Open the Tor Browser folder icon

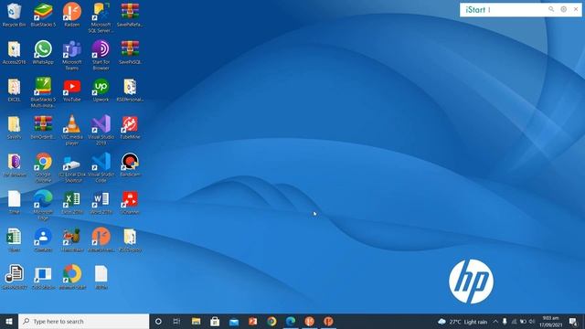tap(15, 164)
